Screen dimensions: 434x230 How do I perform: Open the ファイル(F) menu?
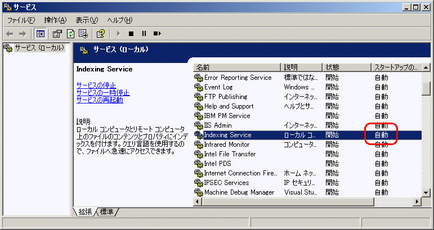(x=21, y=20)
